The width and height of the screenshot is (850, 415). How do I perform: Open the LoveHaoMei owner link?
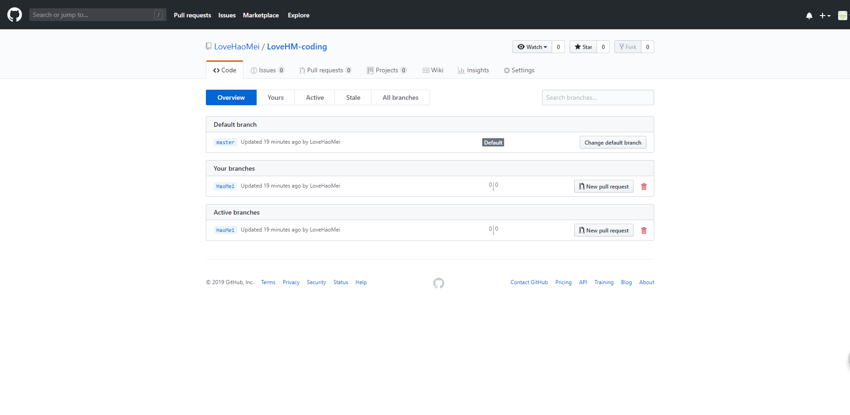(x=237, y=47)
